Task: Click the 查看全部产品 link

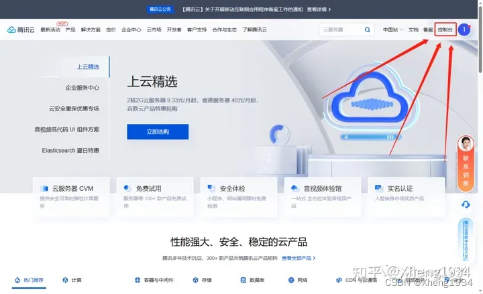Action: click(299, 258)
